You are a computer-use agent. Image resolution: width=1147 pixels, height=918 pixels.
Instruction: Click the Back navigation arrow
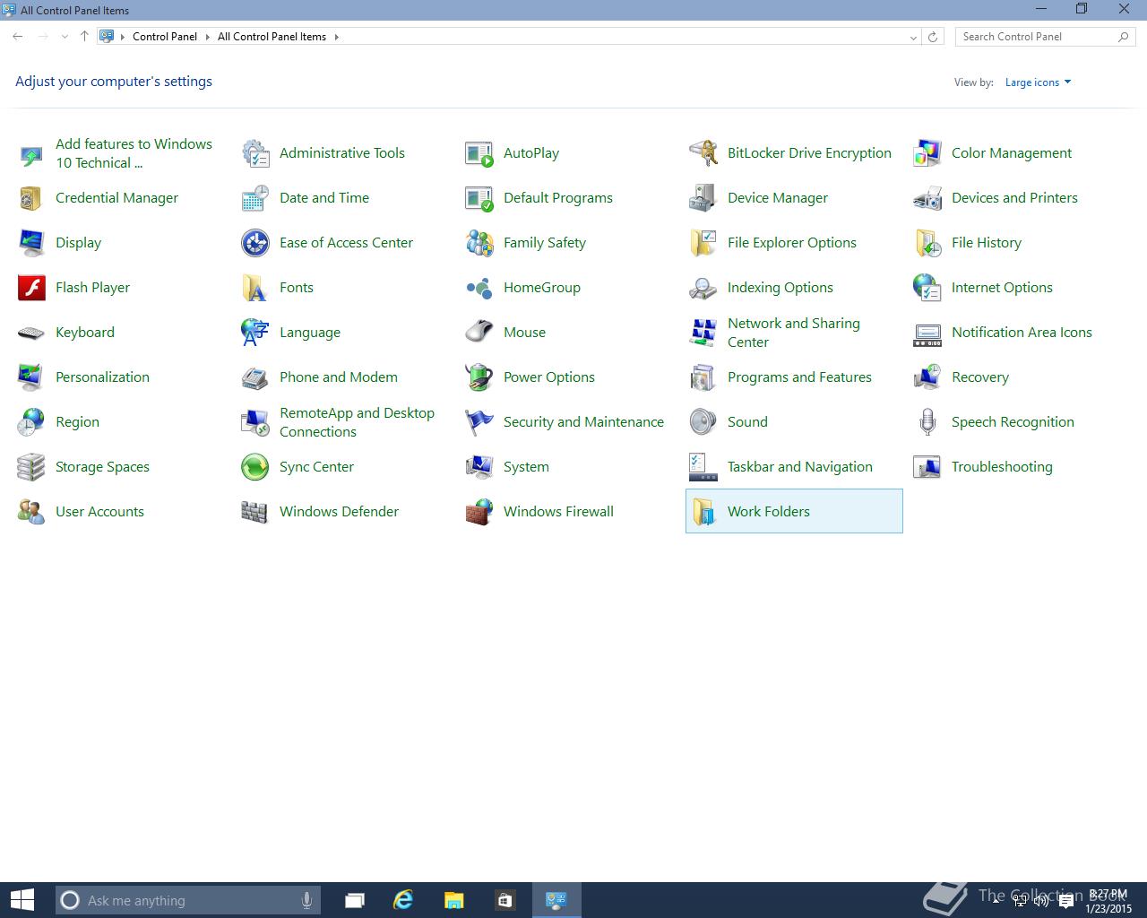click(18, 37)
